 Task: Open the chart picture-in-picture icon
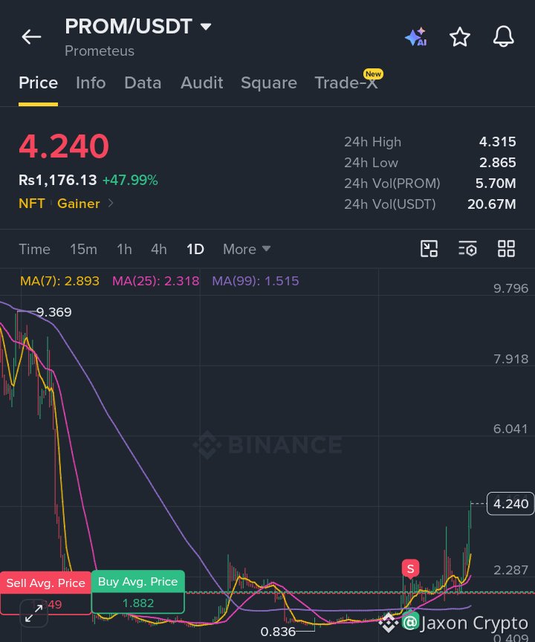point(429,248)
